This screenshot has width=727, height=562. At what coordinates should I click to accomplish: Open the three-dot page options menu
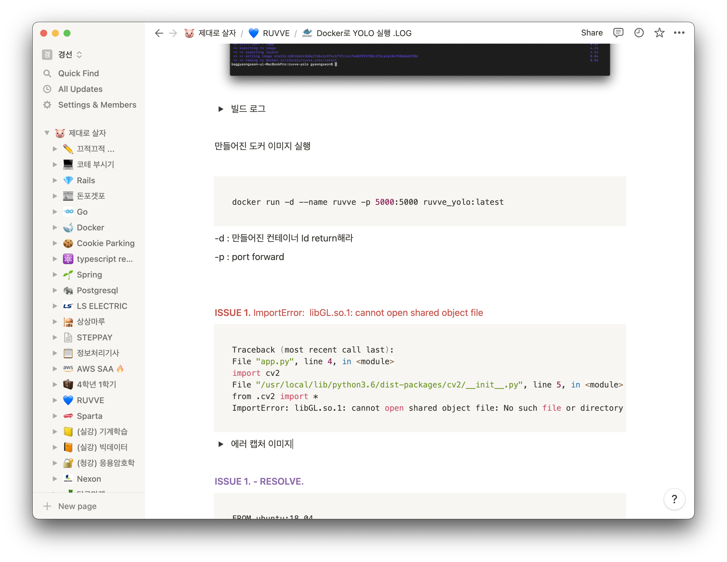[679, 33]
